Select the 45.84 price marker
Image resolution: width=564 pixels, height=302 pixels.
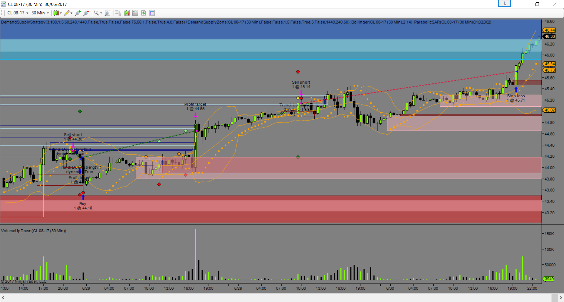[x=549, y=64]
